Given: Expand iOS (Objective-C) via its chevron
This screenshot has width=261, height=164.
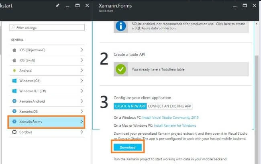Looking at the screenshot, I should click(82, 50).
